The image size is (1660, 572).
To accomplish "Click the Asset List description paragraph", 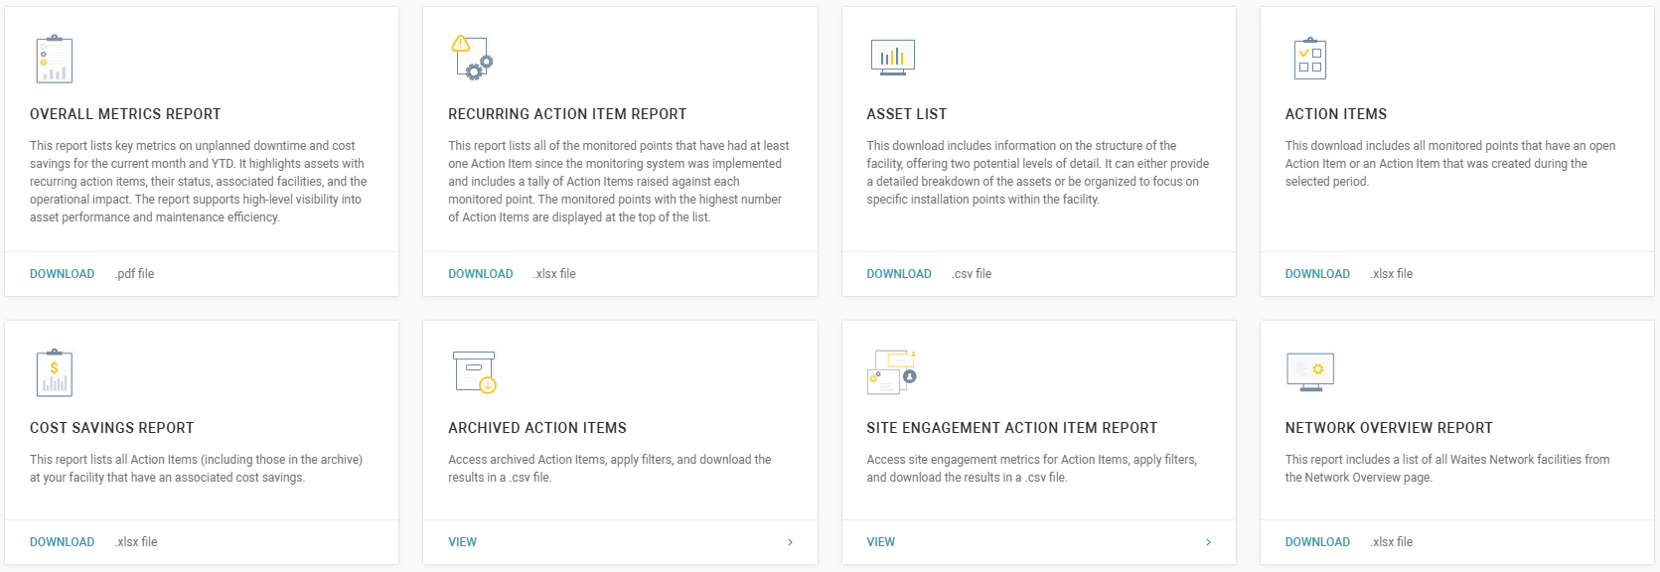I will 1038,173.
